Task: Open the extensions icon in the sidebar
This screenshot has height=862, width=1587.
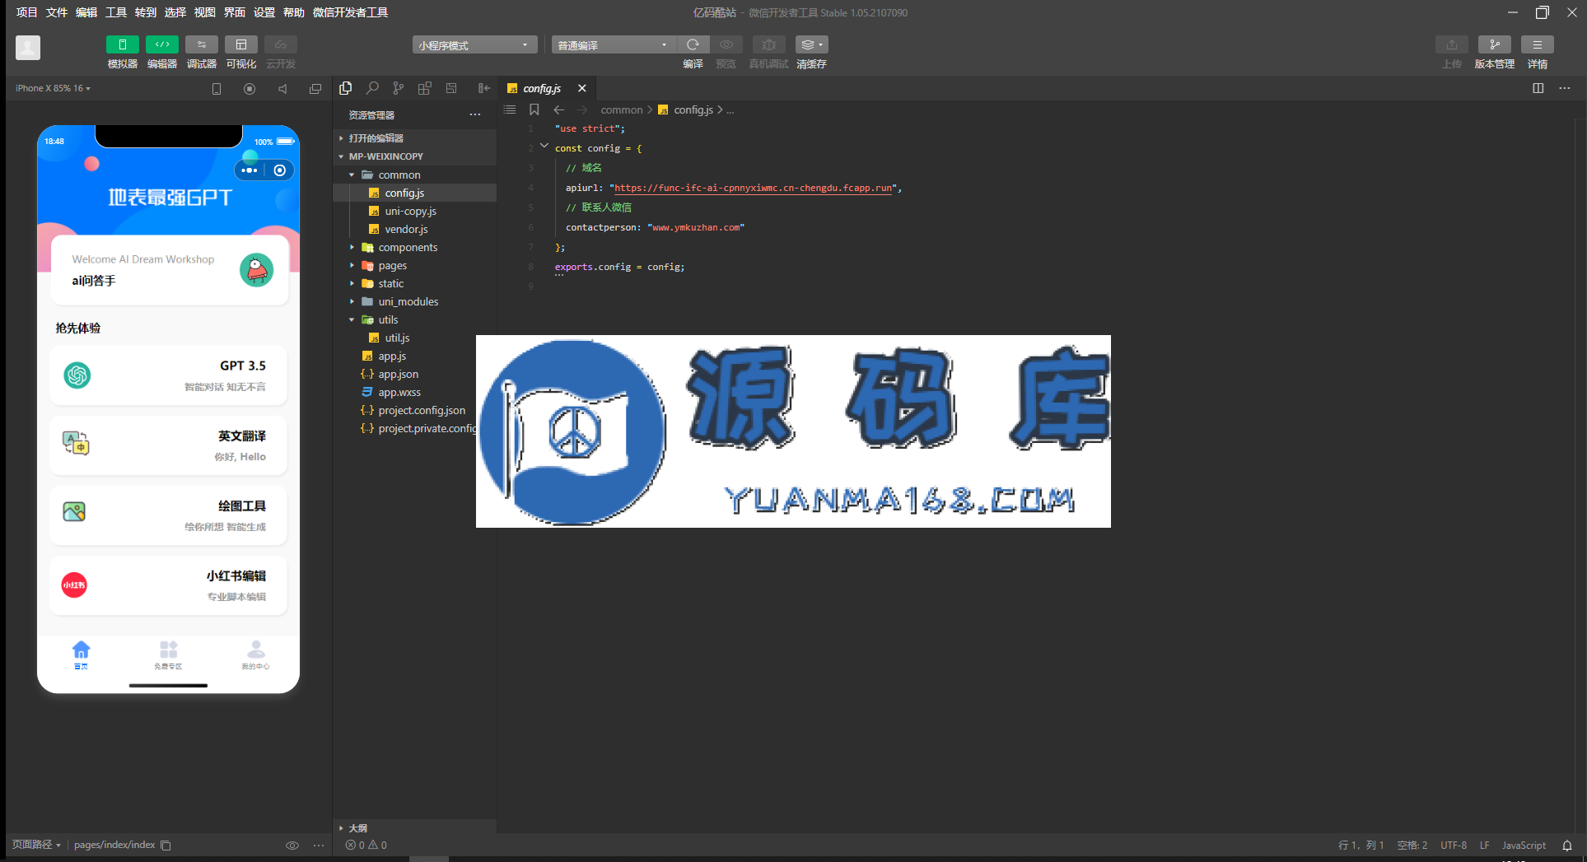Action: click(425, 88)
